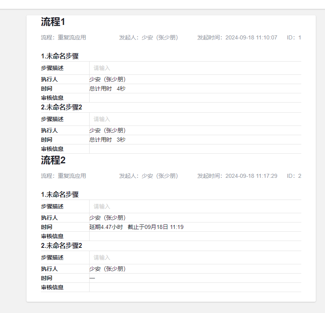Screen dimensions: 325x313
Task: Click 延期4.47小时 截止于09月18日 11:19 value
Action: (136, 227)
